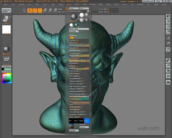
Task: Click the AAHalf icon on right shelf
Action: point(168,32)
